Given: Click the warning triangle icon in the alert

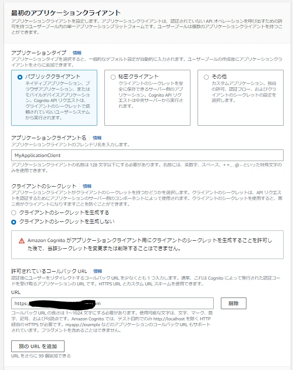Looking at the screenshot, I should click(x=22, y=241).
